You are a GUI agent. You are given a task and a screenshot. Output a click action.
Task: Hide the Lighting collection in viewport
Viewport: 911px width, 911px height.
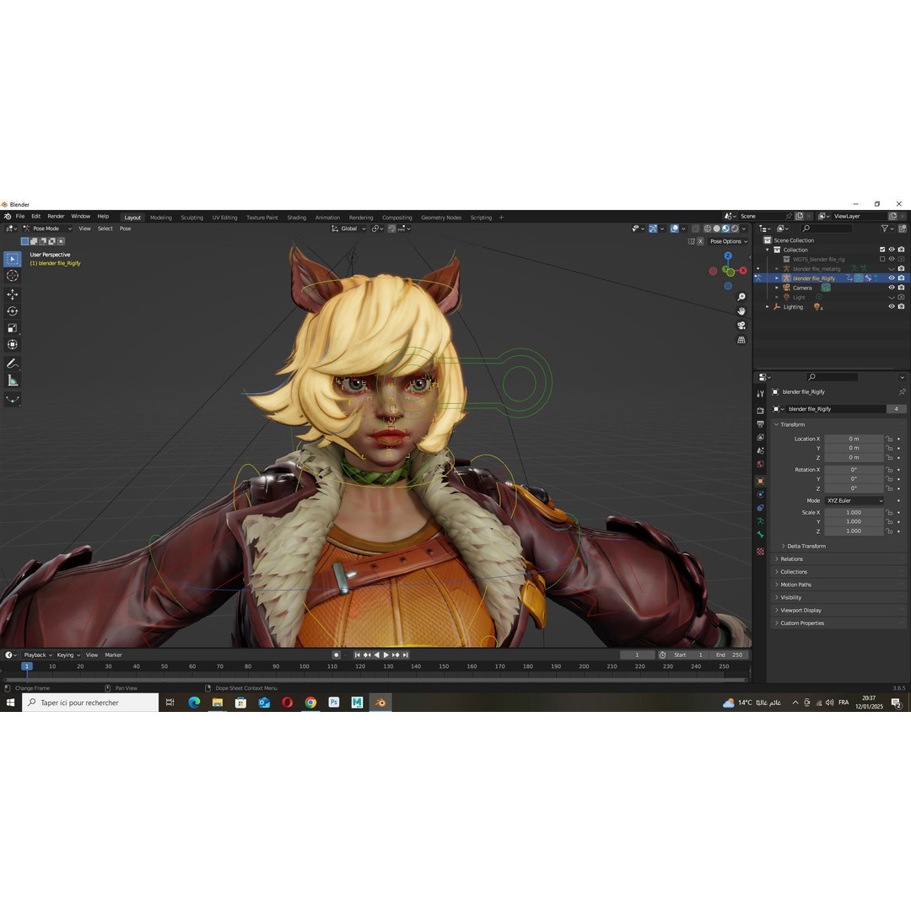tap(892, 307)
